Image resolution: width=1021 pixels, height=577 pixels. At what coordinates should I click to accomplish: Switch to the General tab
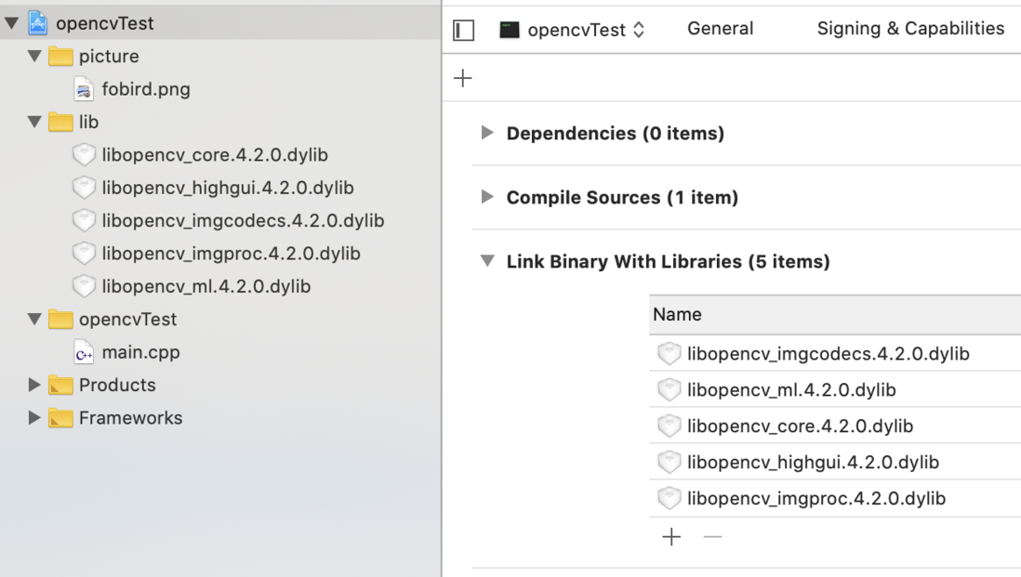click(720, 29)
